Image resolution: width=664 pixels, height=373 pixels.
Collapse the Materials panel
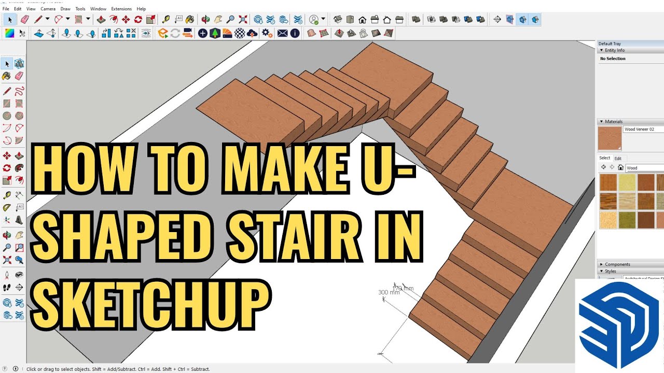[x=602, y=122]
